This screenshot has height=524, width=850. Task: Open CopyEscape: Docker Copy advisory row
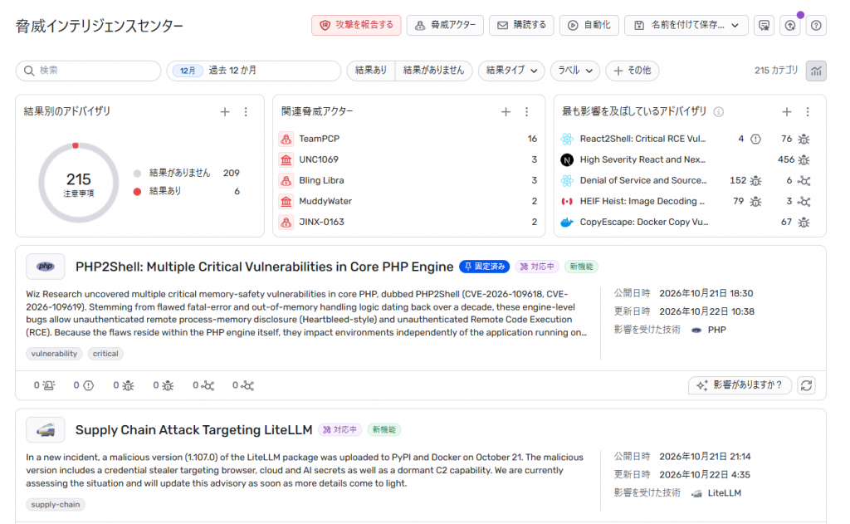click(686, 222)
